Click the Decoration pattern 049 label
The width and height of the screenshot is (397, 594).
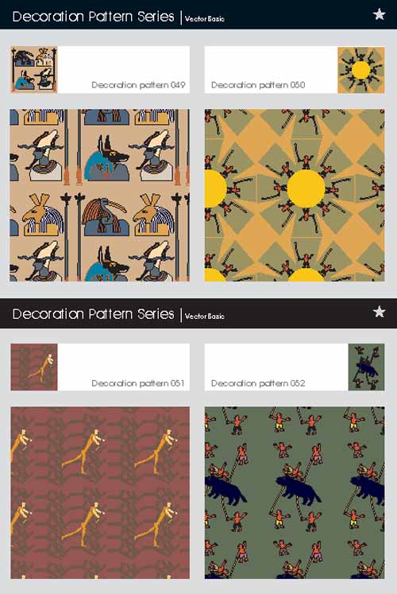click(x=138, y=85)
